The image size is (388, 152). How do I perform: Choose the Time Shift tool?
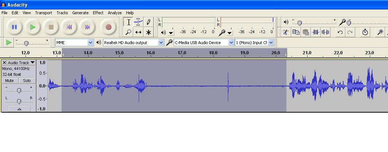pos(138,32)
